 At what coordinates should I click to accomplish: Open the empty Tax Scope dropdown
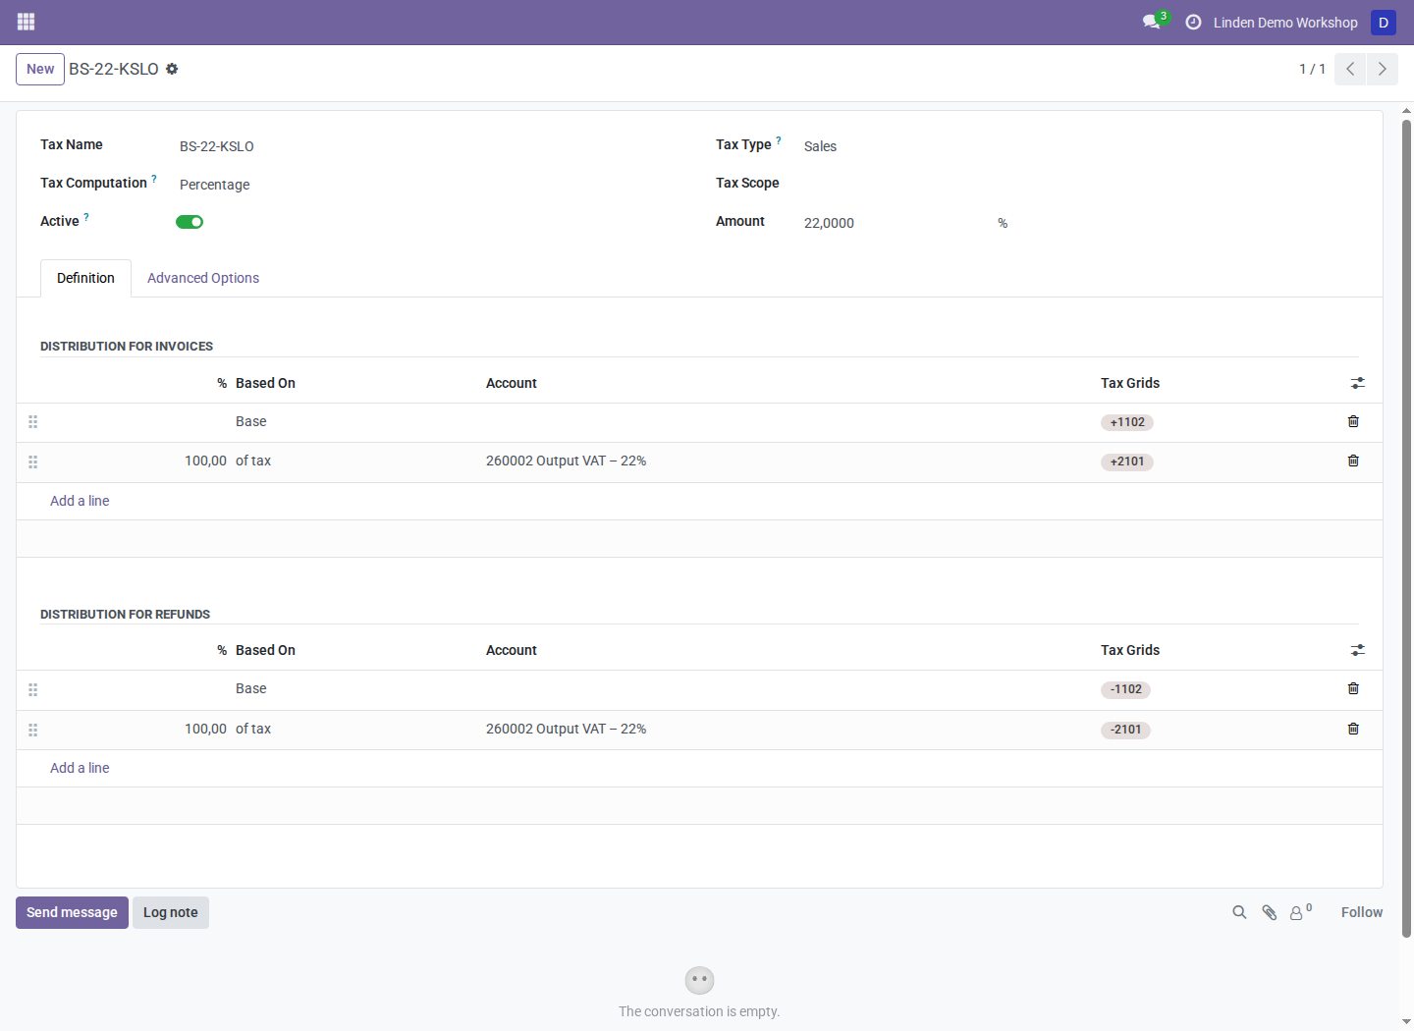click(x=1080, y=184)
